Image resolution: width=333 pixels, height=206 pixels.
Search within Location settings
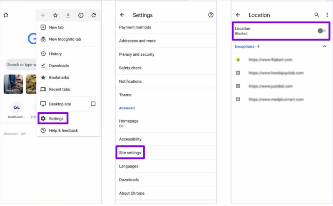(x=317, y=15)
